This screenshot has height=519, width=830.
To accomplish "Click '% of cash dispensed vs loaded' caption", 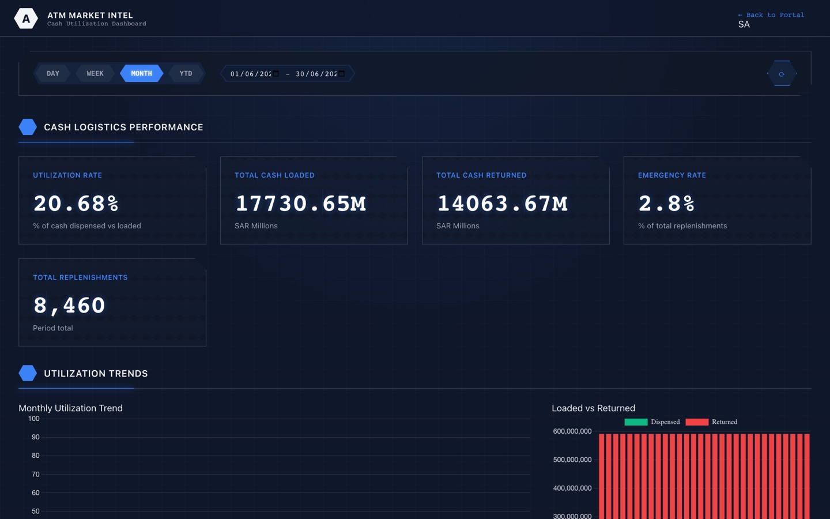I will pos(87,225).
